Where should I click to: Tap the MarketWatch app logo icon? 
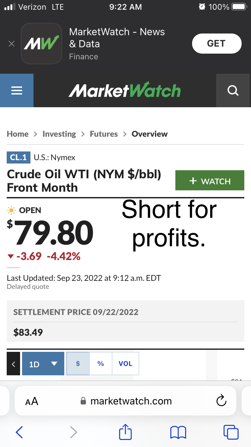point(41,44)
